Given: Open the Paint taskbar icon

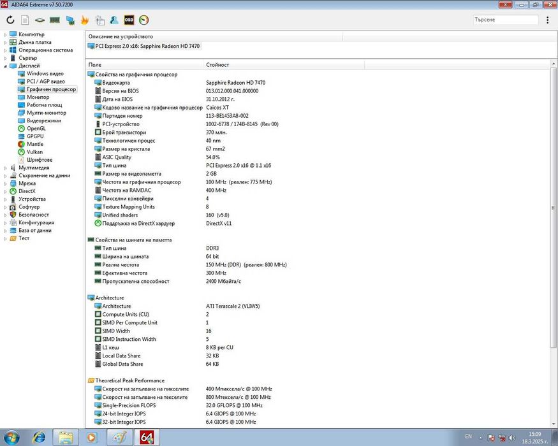Looking at the screenshot, I should 120,438.
